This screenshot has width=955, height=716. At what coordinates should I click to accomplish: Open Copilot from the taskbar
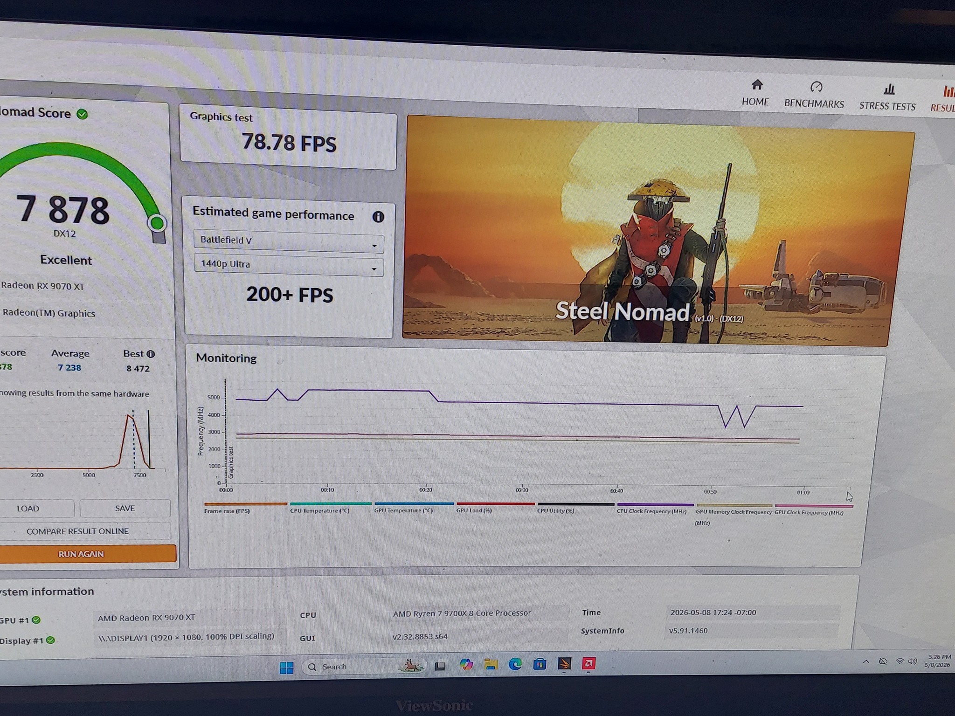coord(466,664)
